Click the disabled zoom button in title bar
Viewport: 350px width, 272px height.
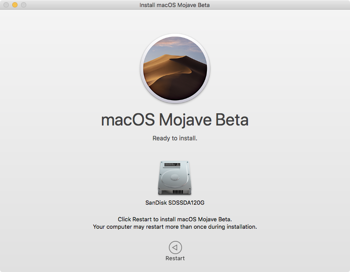coord(24,5)
